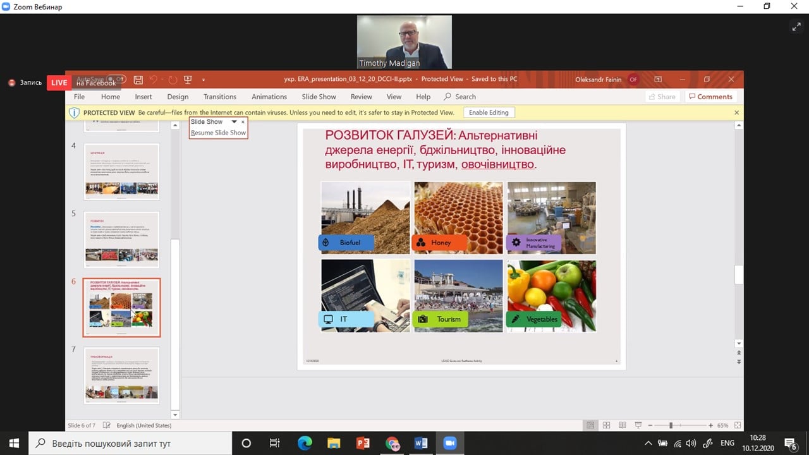Launch Slide Show view from status bar icon

point(638,425)
